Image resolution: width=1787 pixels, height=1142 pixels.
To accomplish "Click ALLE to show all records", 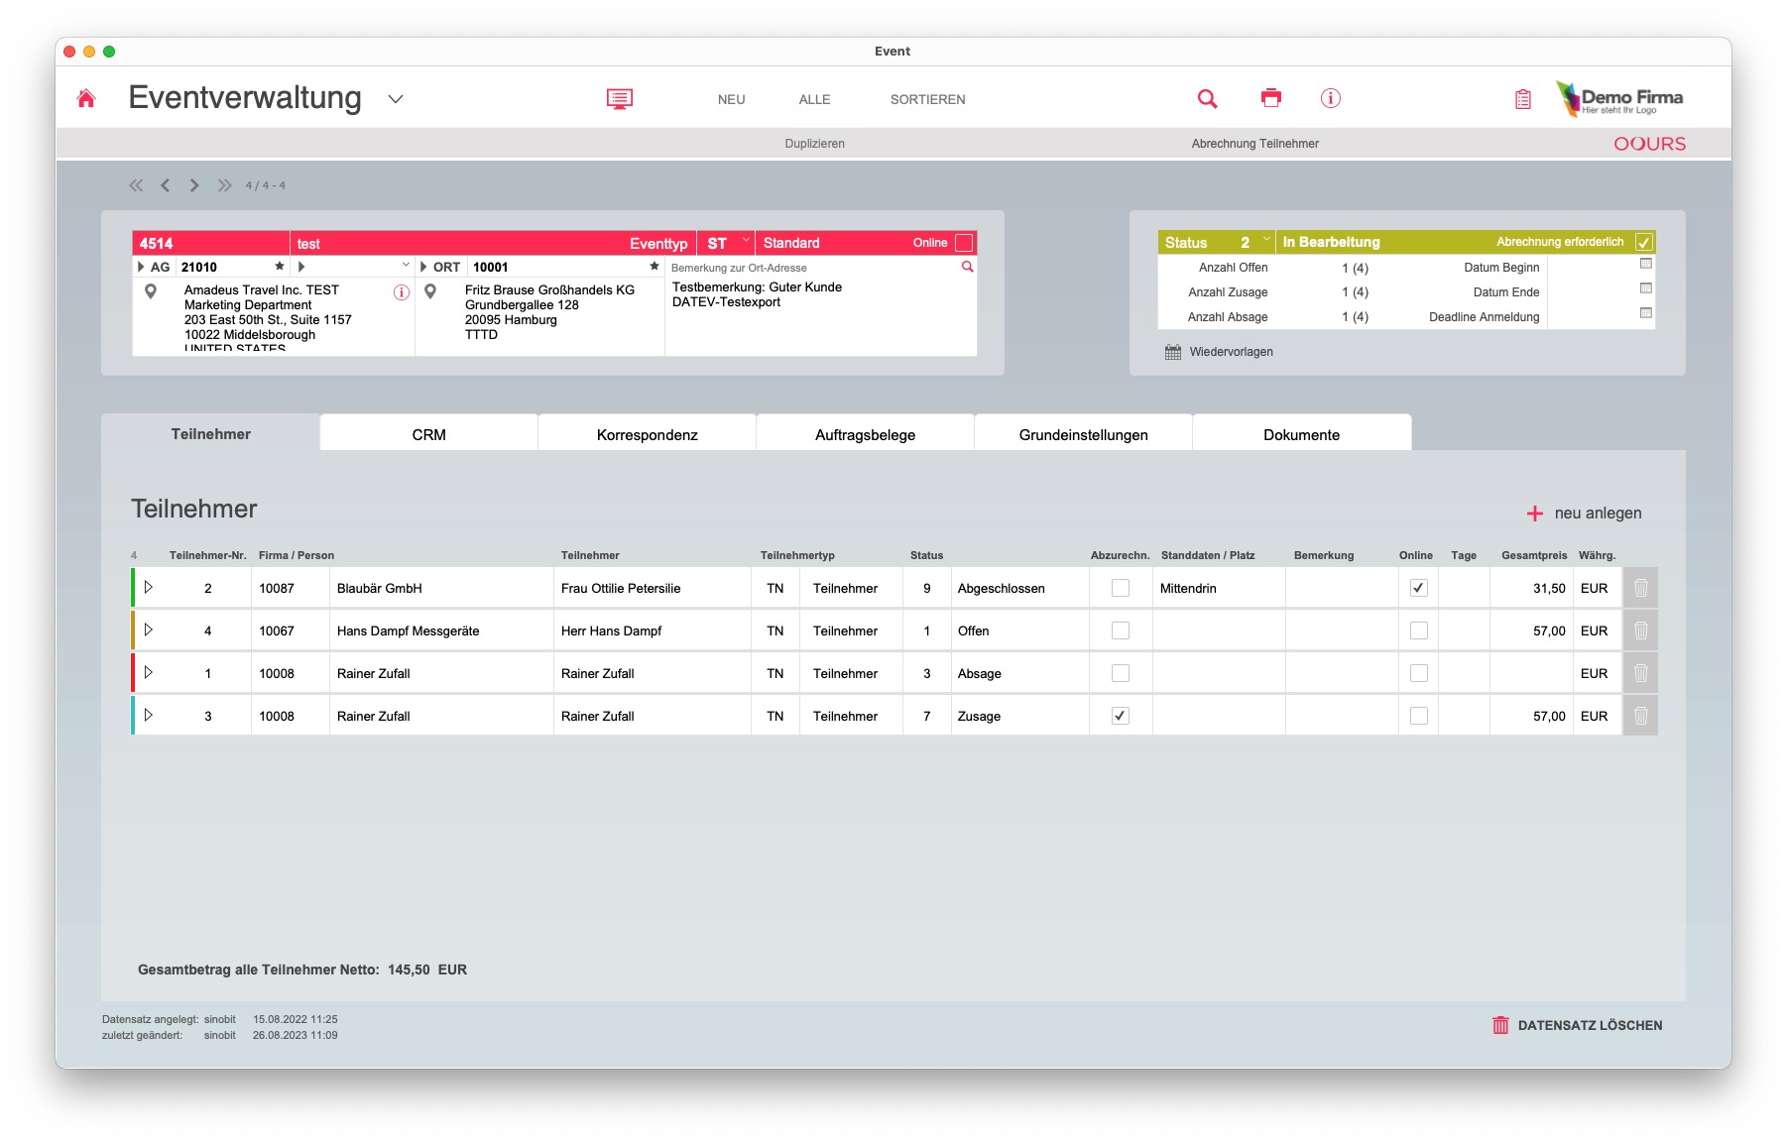I will click(x=815, y=99).
